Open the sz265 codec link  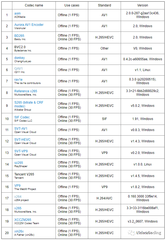click(x=19, y=163)
